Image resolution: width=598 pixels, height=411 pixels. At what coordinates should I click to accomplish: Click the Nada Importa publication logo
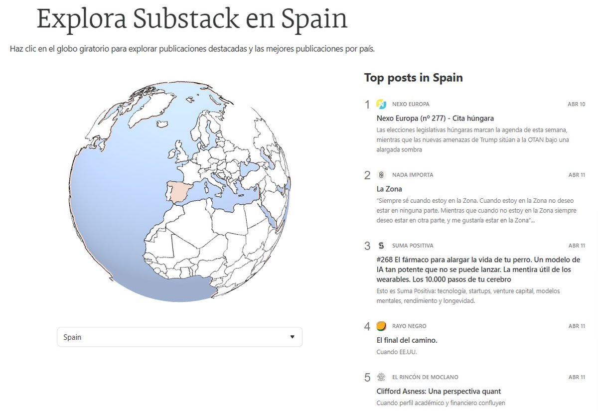(x=381, y=175)
